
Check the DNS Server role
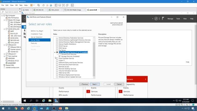(57, 48)
